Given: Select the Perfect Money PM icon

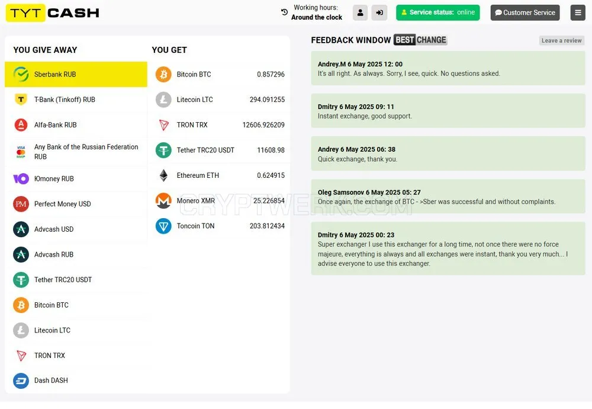Looking at the screenshot, I should click(x=21, y=204).
